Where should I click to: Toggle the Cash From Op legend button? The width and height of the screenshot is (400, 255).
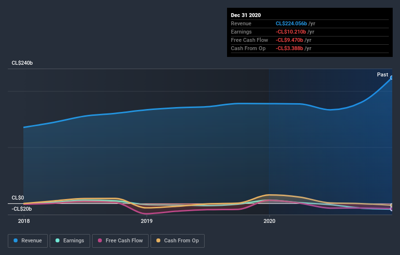[177, 241]
